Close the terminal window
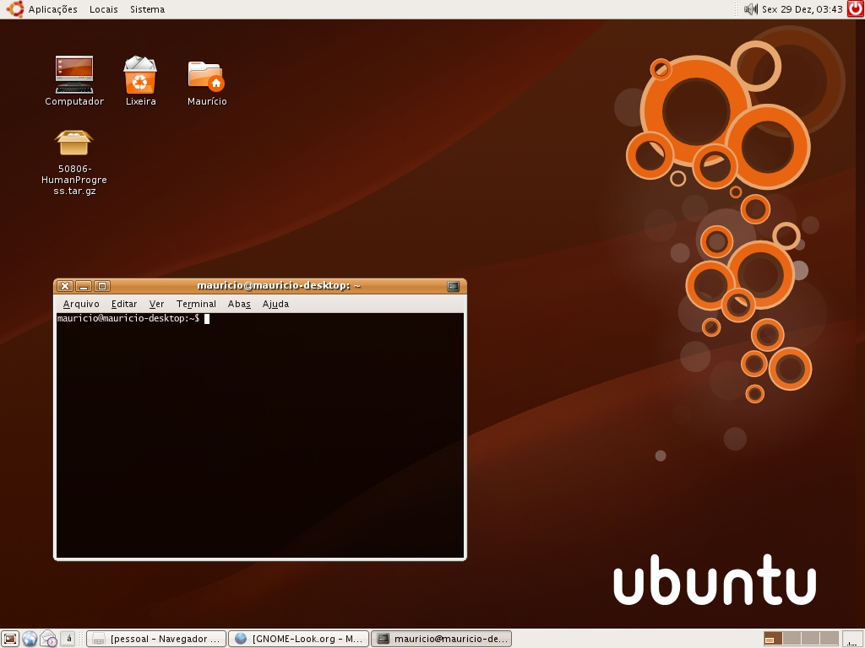 click(64, 286)
